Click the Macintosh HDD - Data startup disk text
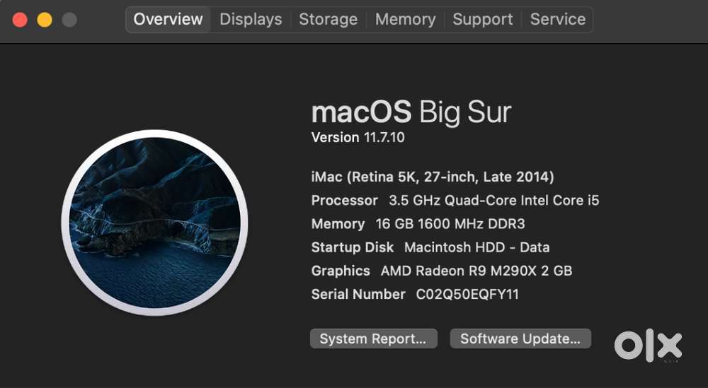This screenshot has height=388, width=708. tap(476, 247)
